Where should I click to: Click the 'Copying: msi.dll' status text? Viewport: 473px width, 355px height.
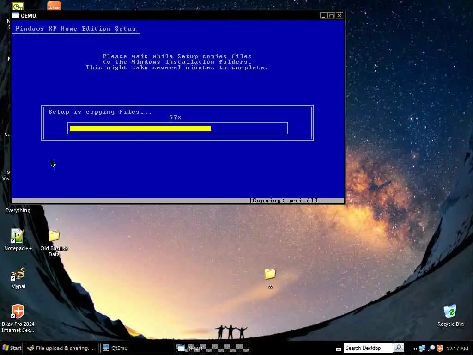point(285,201)
